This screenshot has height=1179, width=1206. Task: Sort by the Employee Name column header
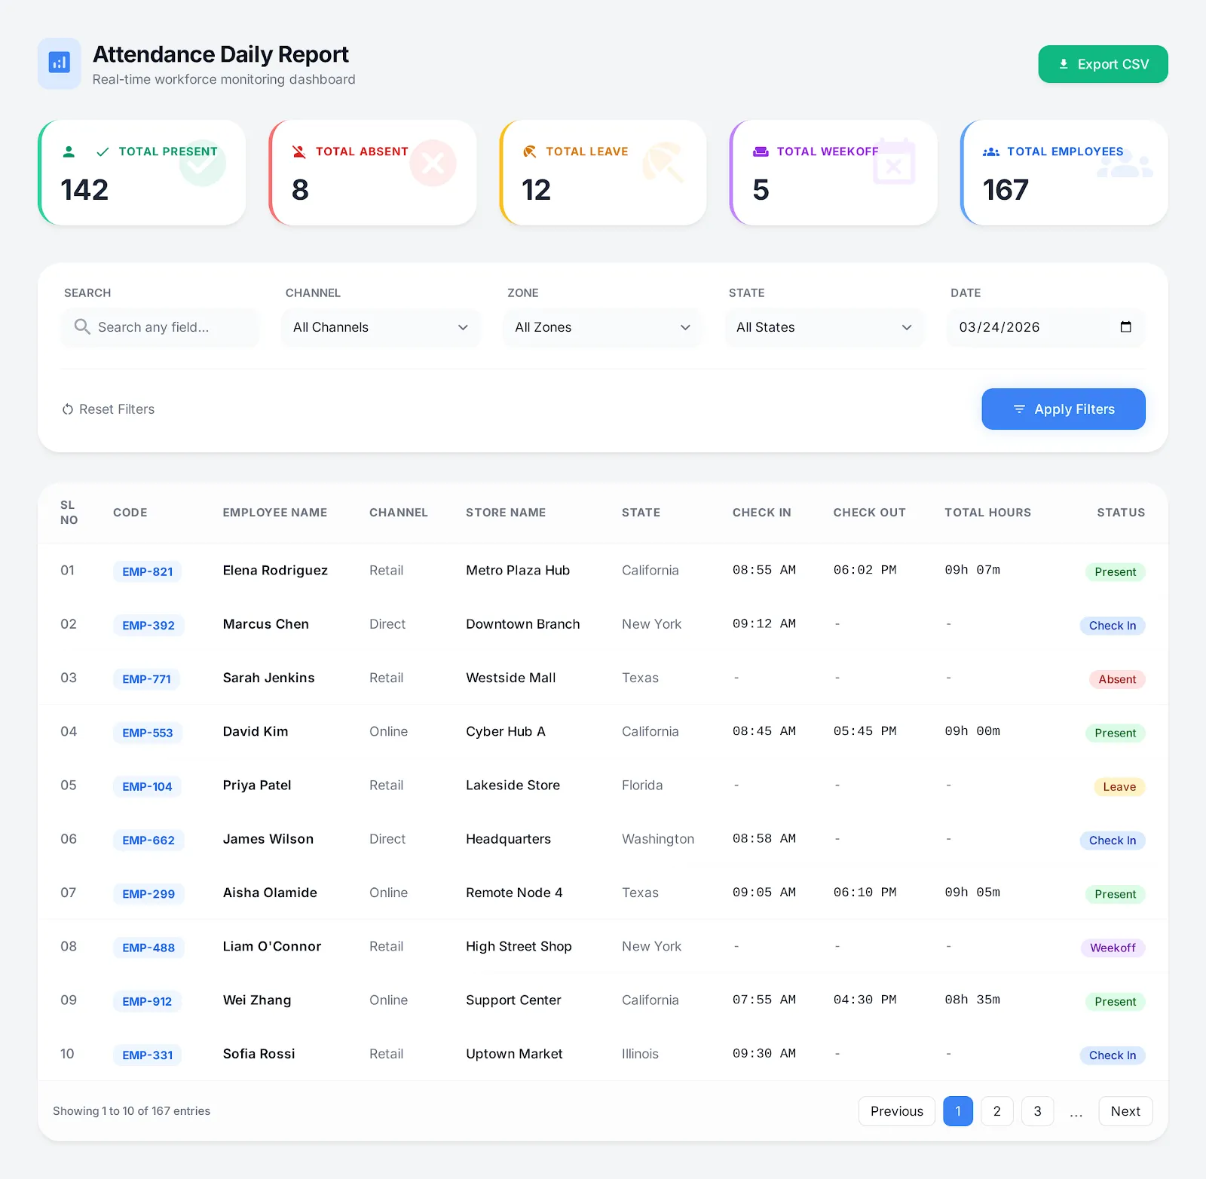click(x=274, y=513)
